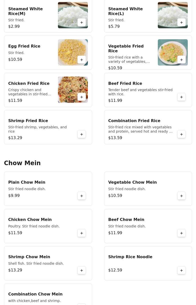
Task: Add Combination Fried Rice to order
Action: pos(182,134)
